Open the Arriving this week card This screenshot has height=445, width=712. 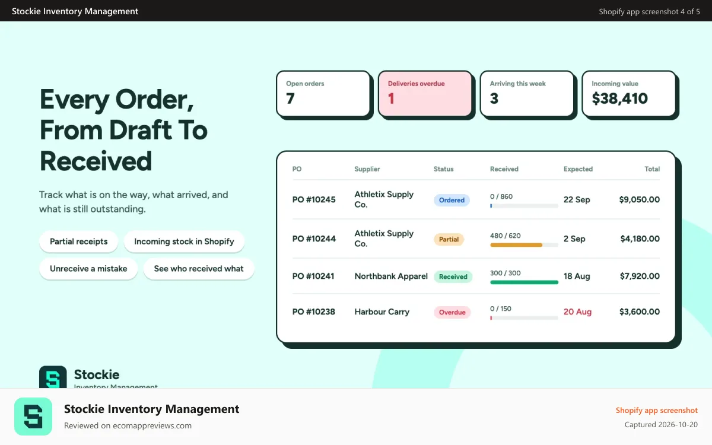point(527,94)
